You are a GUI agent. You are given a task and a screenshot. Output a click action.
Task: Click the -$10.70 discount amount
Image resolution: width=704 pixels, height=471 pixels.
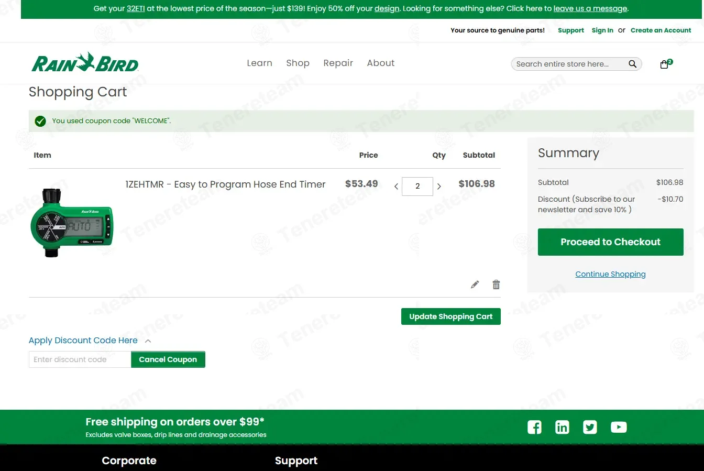670,199
